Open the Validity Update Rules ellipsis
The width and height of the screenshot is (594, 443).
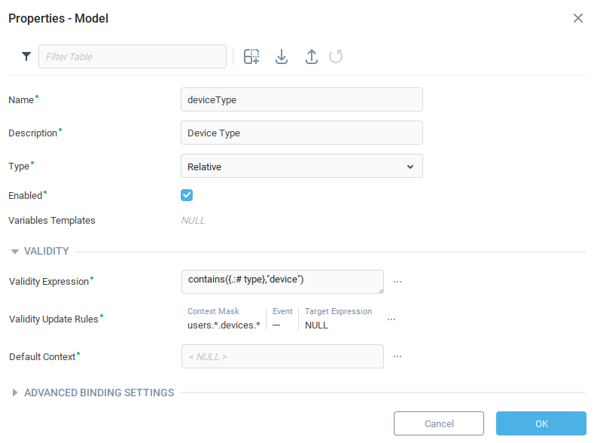[391, 319]
